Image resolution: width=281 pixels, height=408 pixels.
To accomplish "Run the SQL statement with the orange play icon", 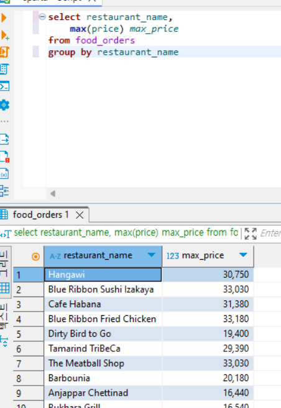I will point(4,17).
